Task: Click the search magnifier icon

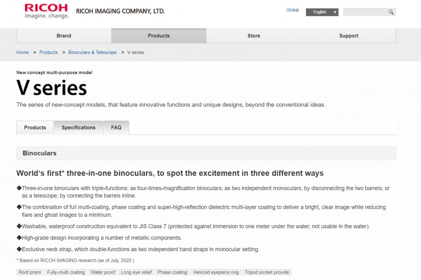Action: pos(391,12)
